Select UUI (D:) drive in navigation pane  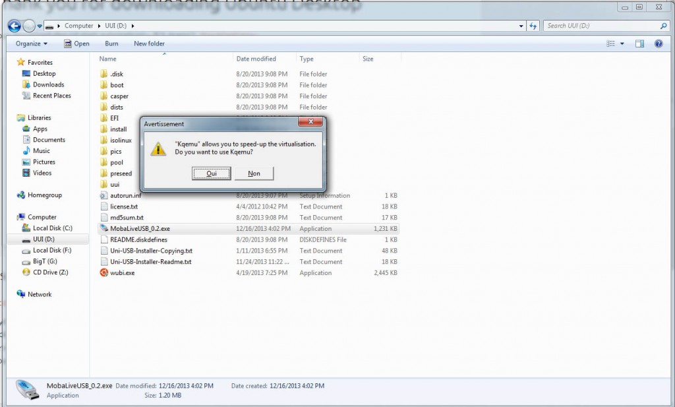pyautogui.click(x=44, y=239)
